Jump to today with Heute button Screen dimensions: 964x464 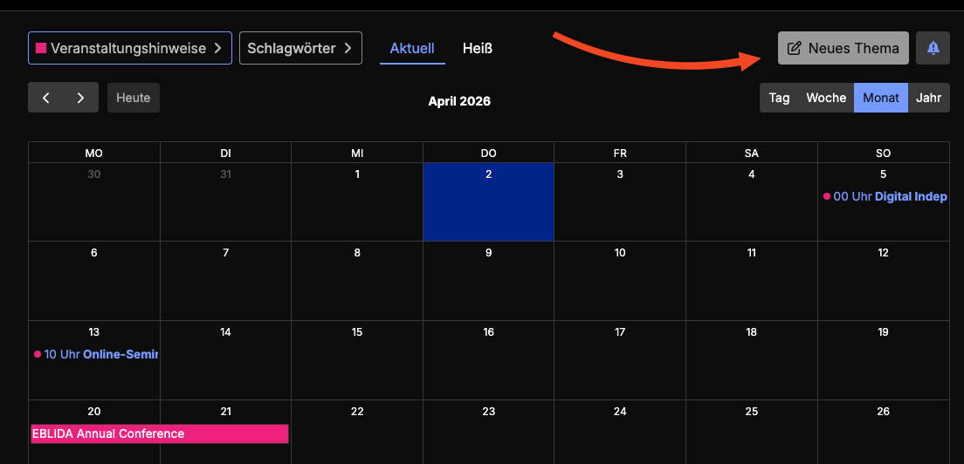tap(134, 98)
